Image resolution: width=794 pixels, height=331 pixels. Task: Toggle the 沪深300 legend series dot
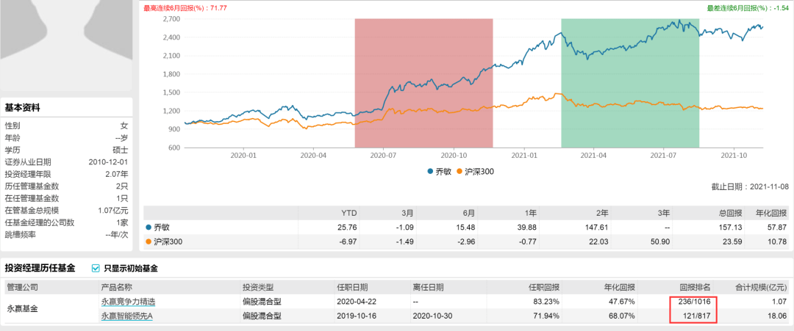click(459, 171)
